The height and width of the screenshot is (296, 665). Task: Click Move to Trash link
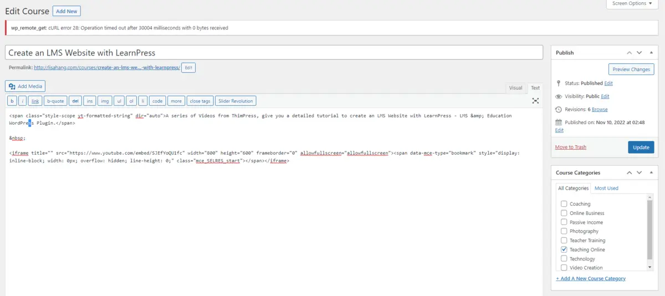[x=571, y=147]
